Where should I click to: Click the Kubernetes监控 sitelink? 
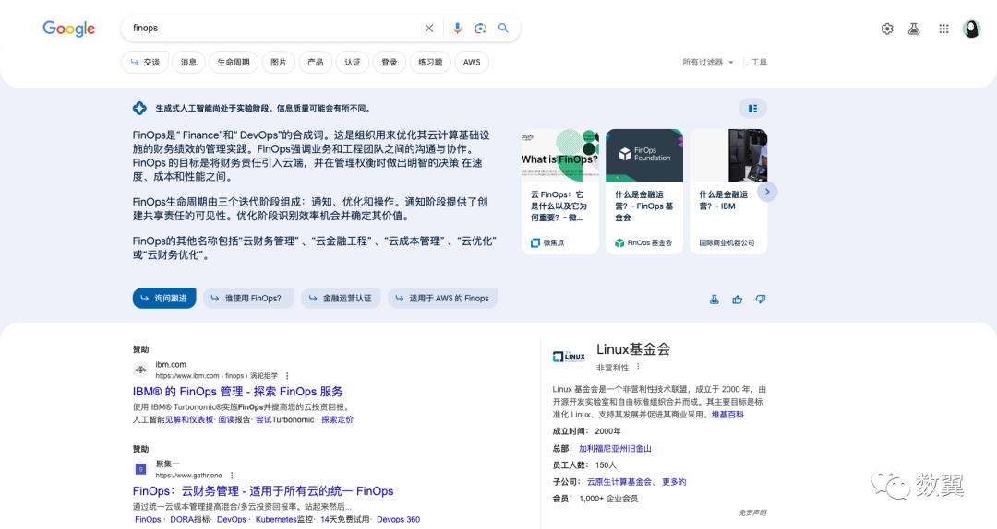pyautogui.click(x=284, y=520)
